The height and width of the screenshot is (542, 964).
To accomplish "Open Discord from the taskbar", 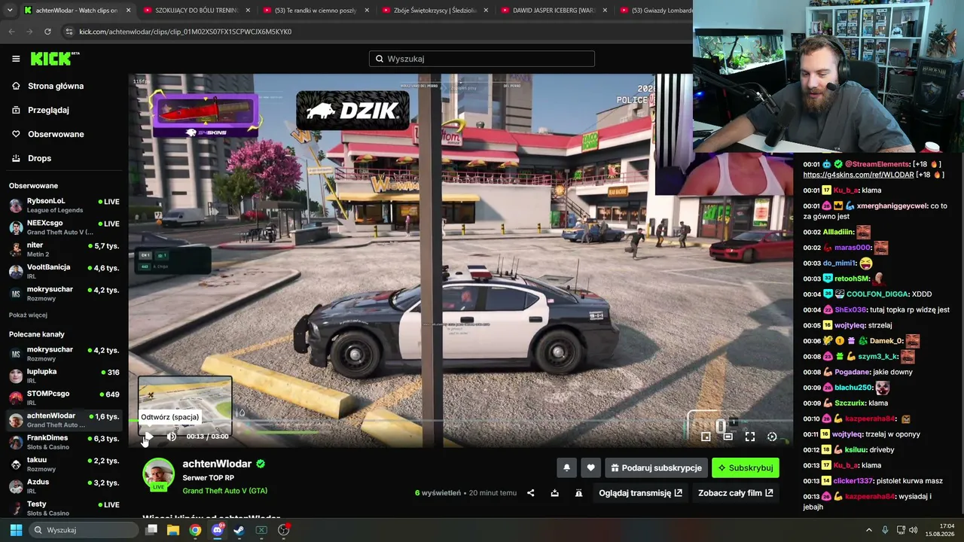I will [218, 530].
